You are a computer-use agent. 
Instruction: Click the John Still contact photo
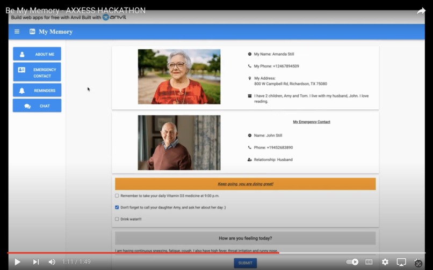pos(179,142)
